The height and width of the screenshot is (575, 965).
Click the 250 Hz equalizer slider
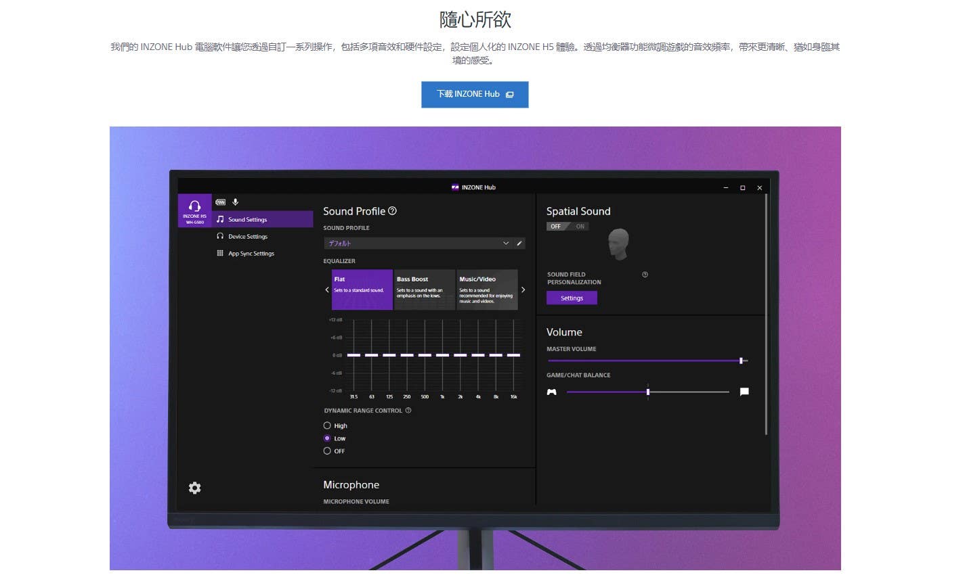[407, 355]
